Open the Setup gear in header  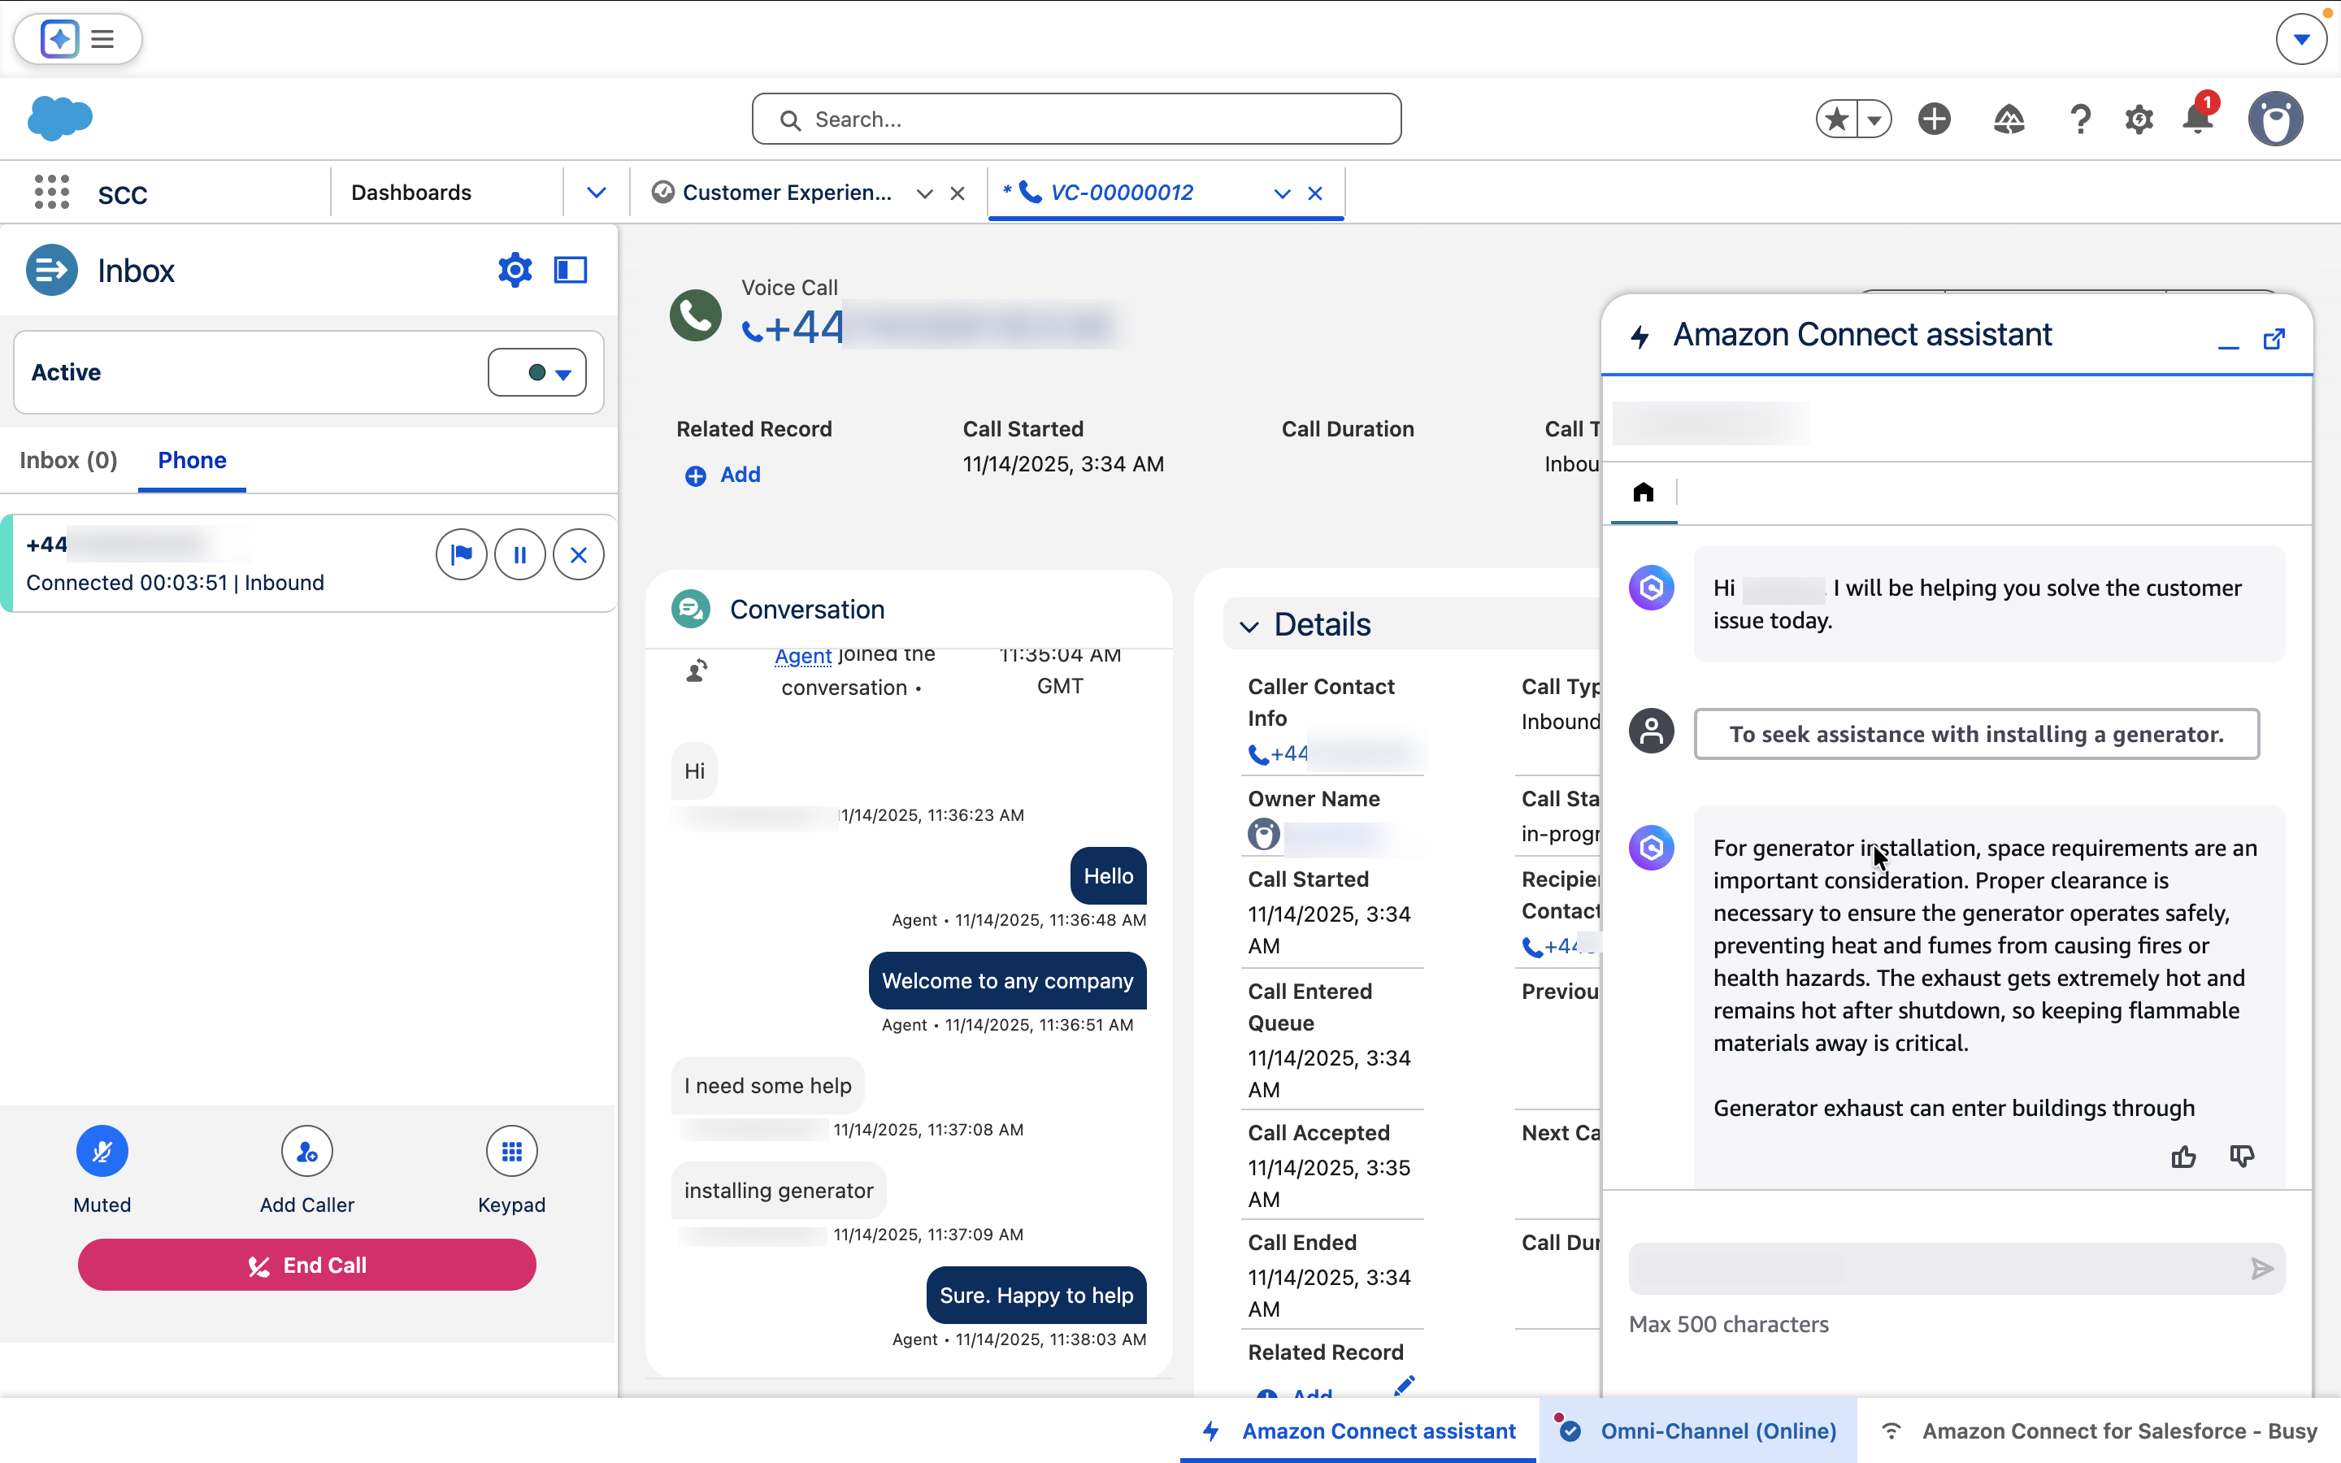pyautogui.click(x=2139, y=119)
